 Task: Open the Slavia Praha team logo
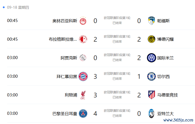tap(83, 39)
